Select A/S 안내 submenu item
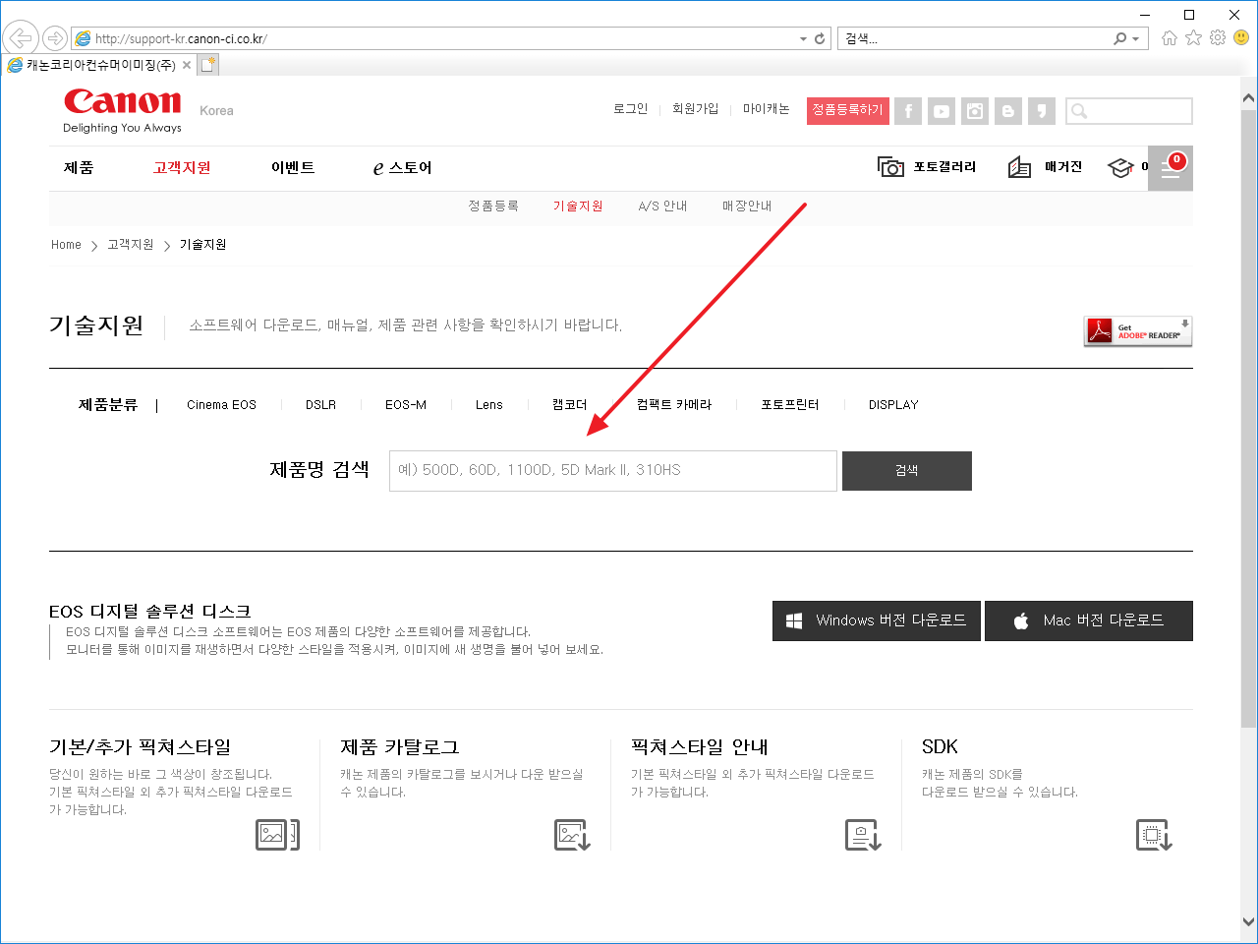 [663, 206]
